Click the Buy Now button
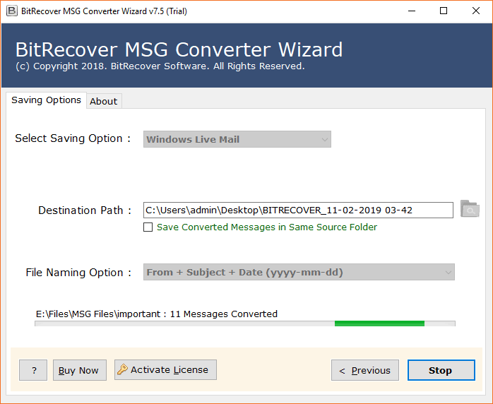Screen dimensions: 493x404 pos(80,370)
